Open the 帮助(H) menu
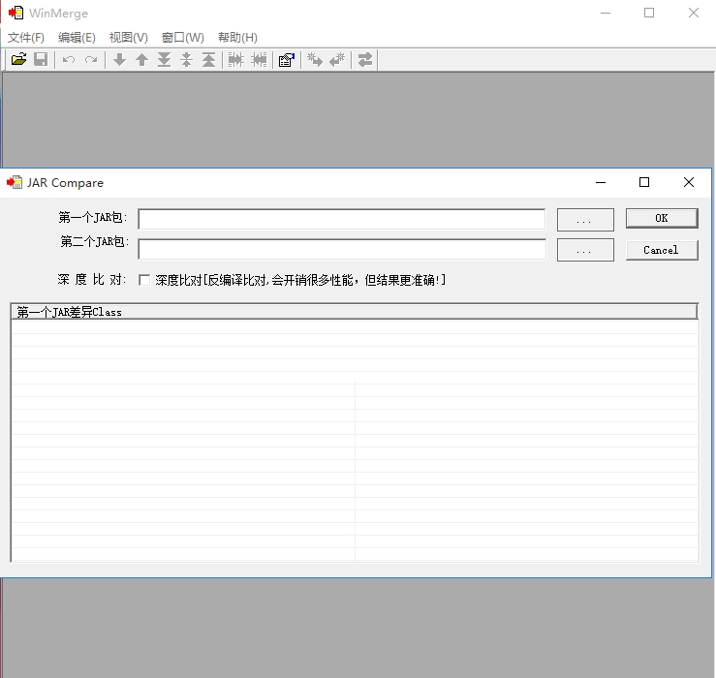Viewport: 716px width, 678px height. pyautogui.click(x=237, y=38)
